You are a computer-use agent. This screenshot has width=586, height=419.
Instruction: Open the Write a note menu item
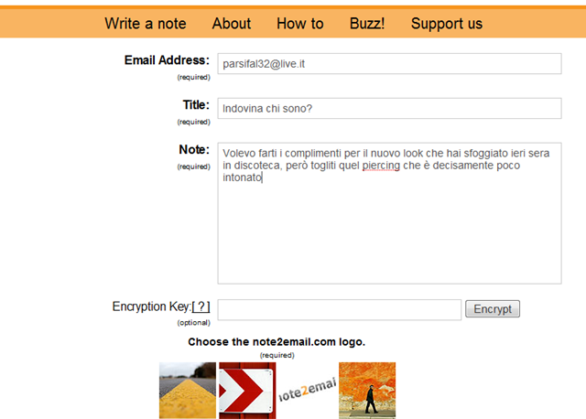146,24
